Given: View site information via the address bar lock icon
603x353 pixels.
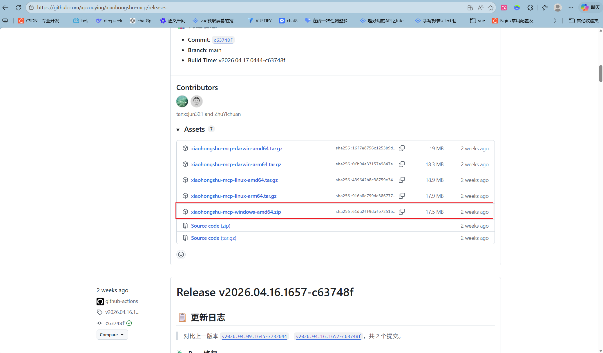Looking at the screenshot, I should (31, 8).
